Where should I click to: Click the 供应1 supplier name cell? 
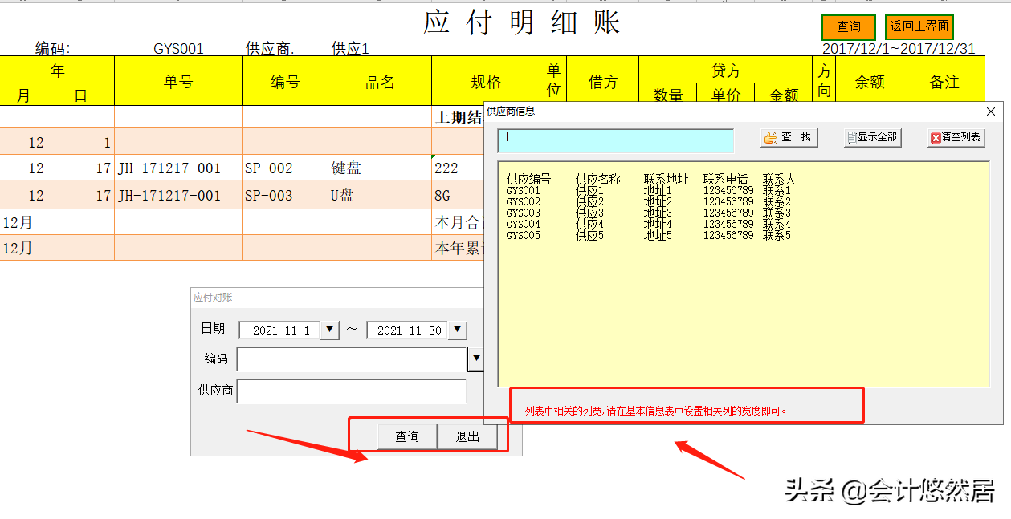[x=350, y=49]
